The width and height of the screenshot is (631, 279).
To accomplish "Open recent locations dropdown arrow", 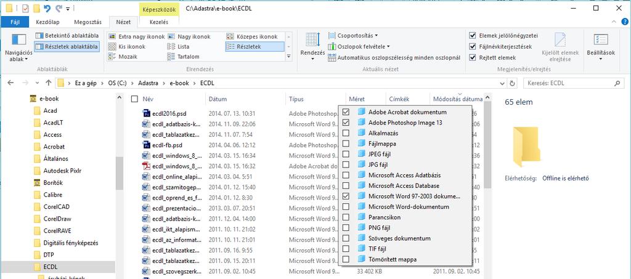I will pos(37,83).
